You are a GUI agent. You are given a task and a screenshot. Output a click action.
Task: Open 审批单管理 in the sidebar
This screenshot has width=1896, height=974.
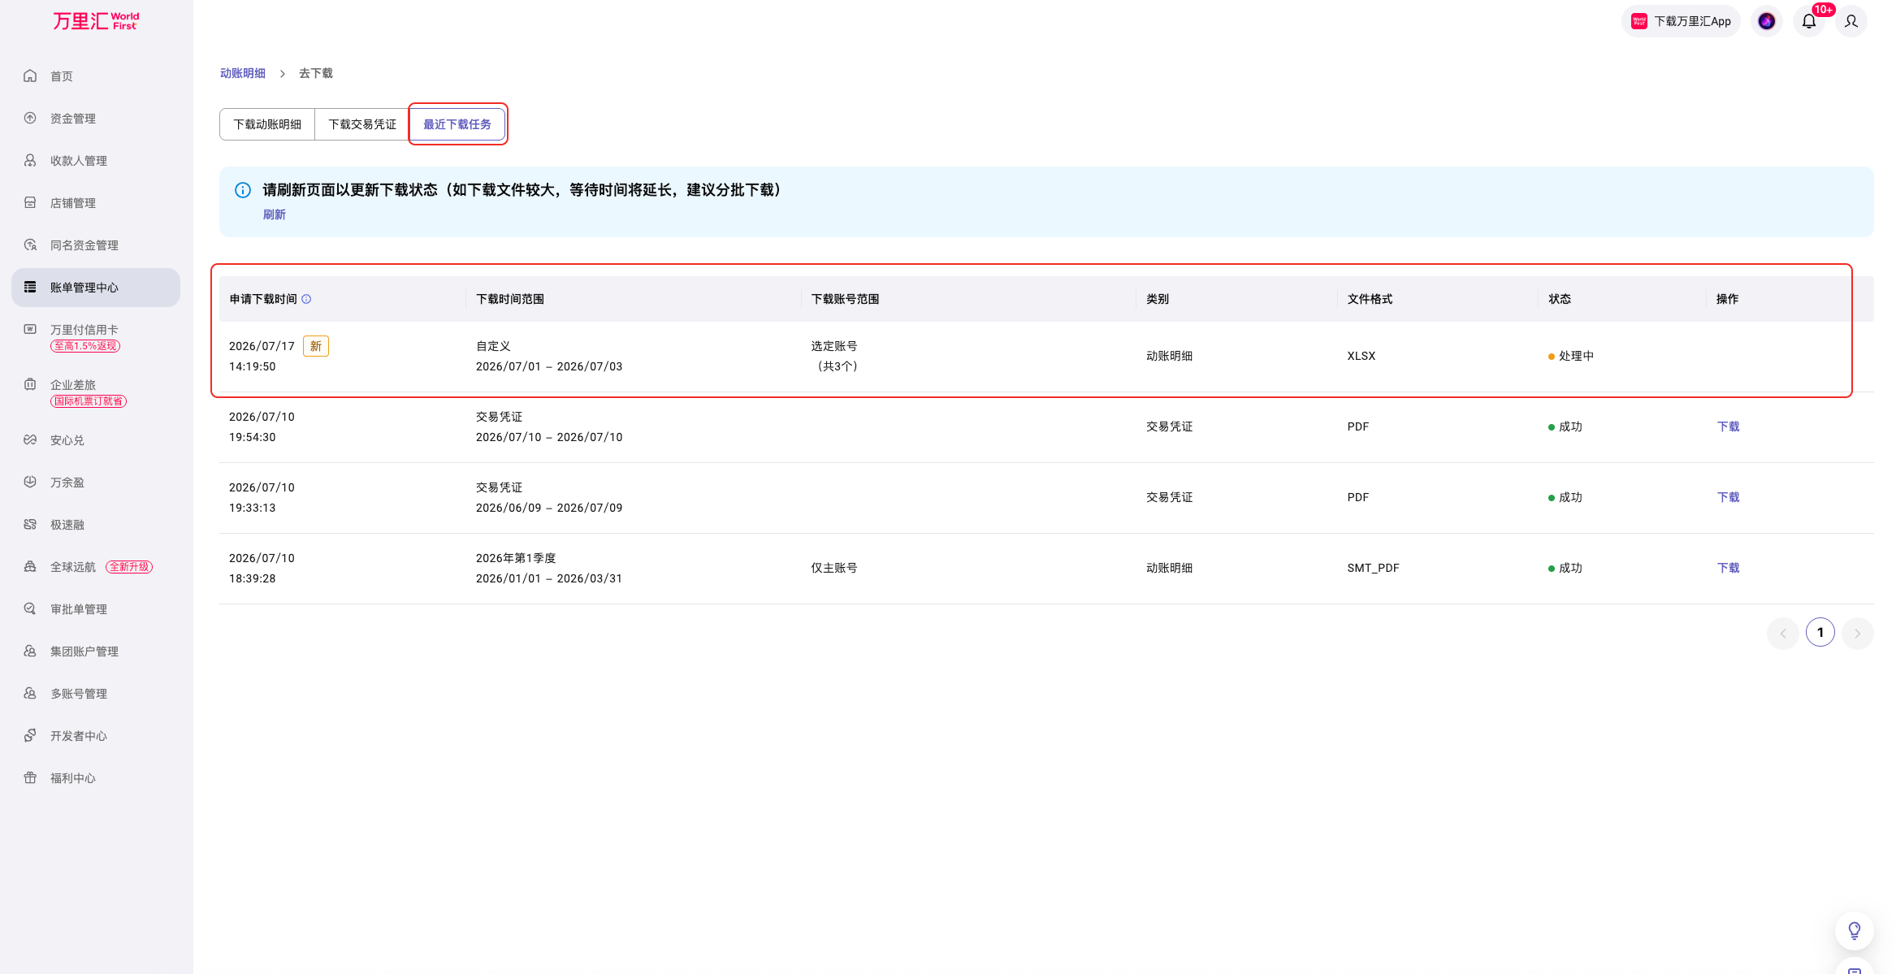coord(96,609)
